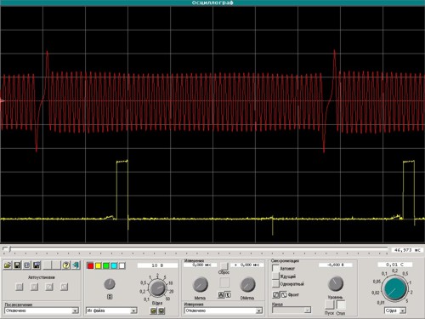The image size is (425, 319).
Task: Enable Автомат synchronization mode
Action: tap(275, 268)
